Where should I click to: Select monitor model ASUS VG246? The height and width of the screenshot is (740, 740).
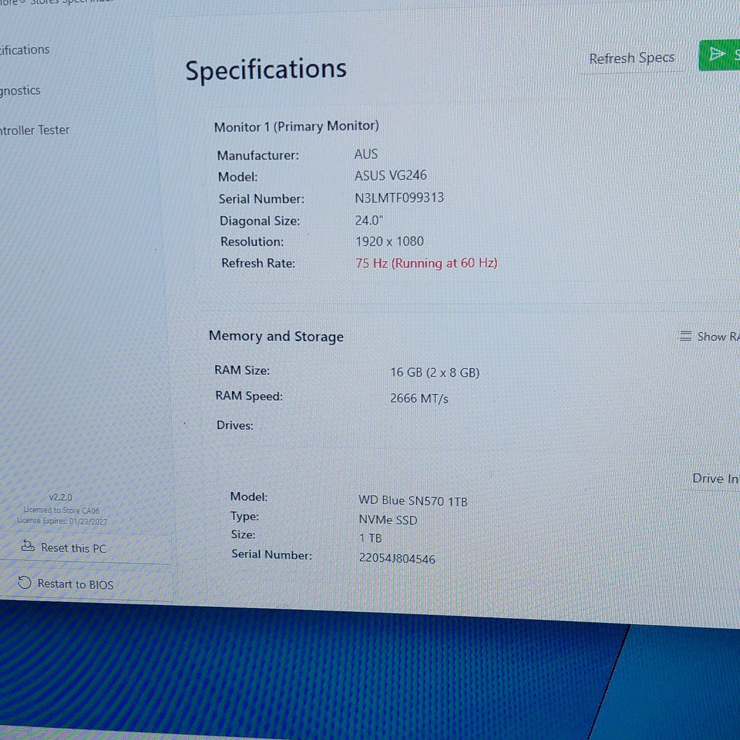[x=390, y=176]
